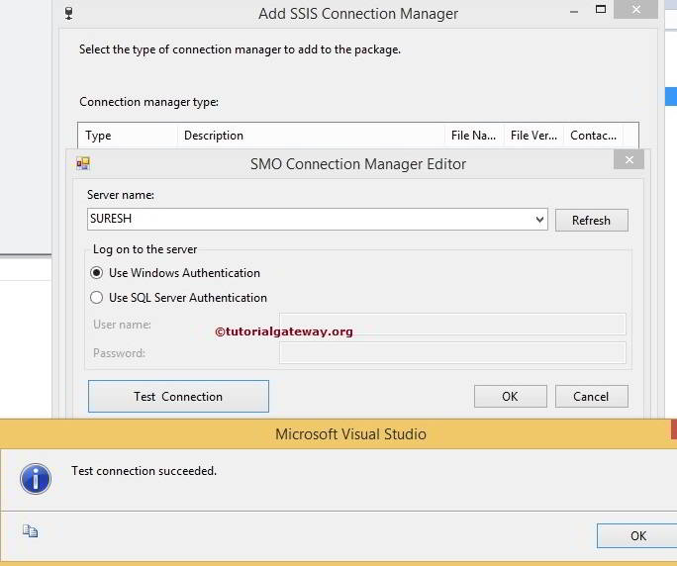This screenshot has height=566, width=677.
Task: Click the File Ver... column header
Action: click(x=533, y=136)
